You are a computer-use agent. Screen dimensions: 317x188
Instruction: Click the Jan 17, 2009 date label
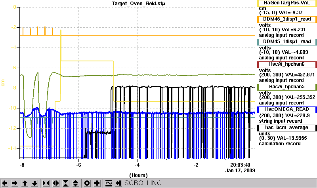click(240, 171)
